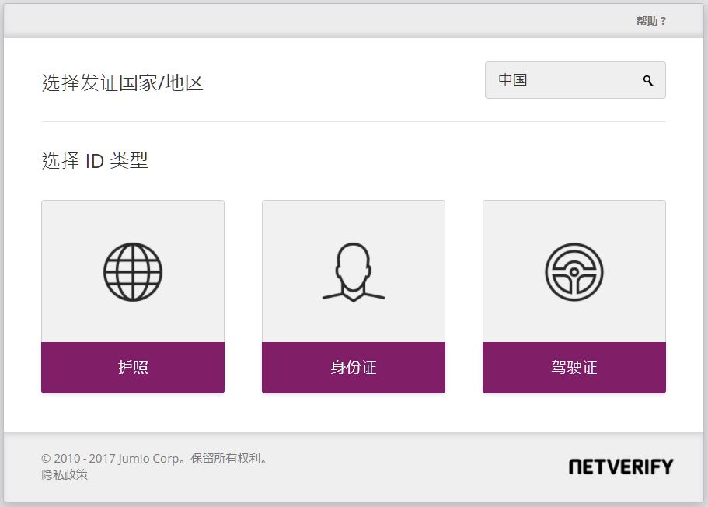
Task: Click the divider line under country section
Action: 354,121
